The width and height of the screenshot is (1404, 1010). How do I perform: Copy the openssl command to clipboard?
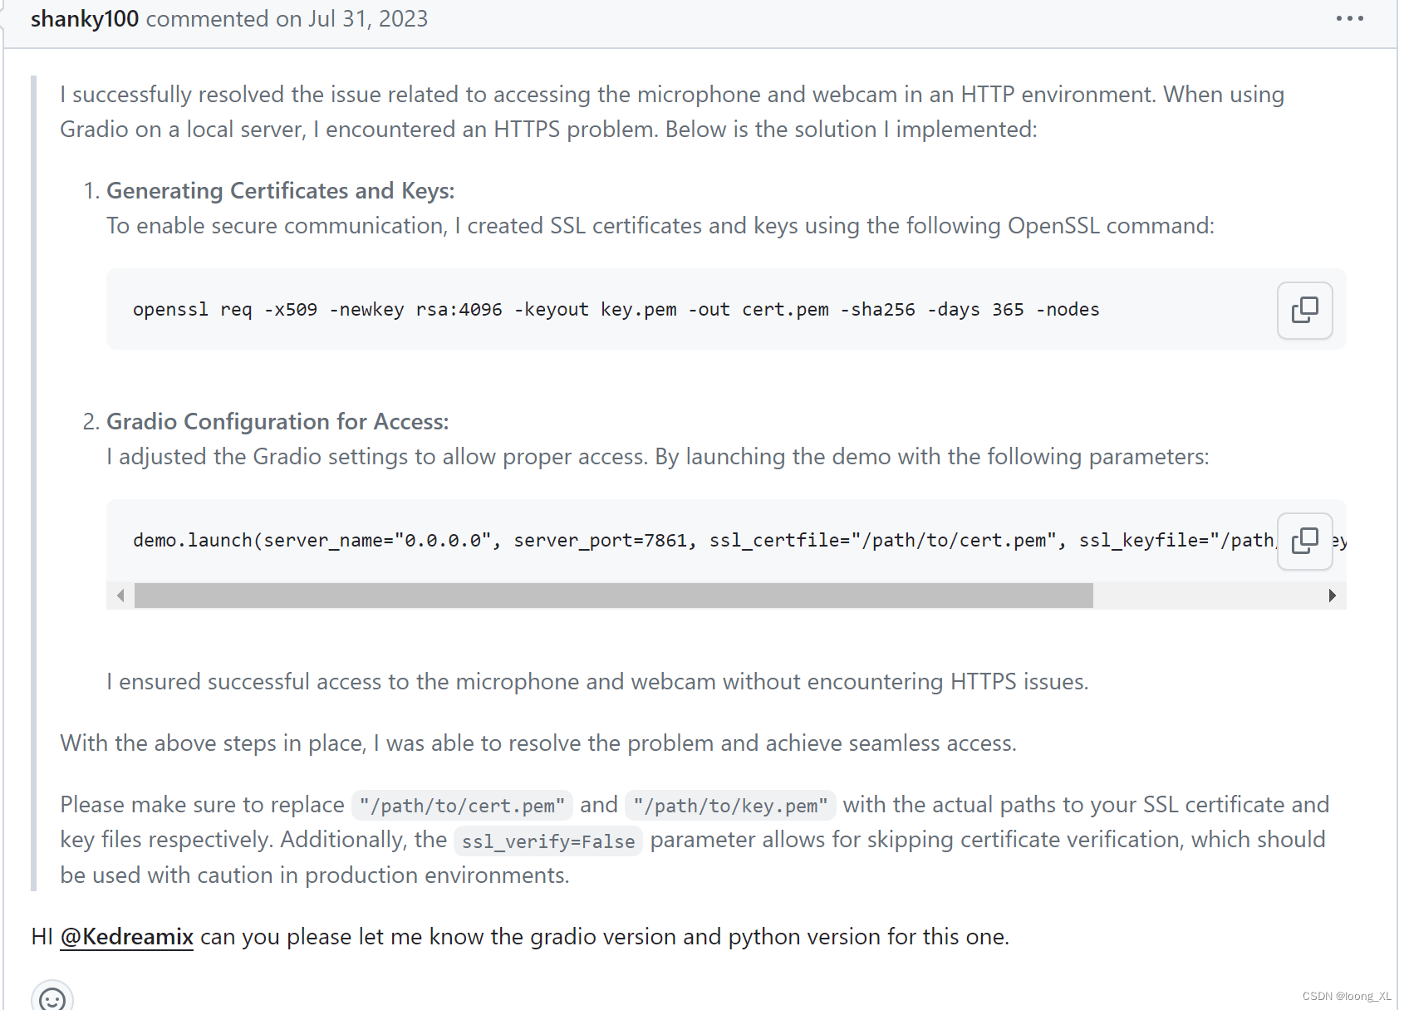(1304, 310)
